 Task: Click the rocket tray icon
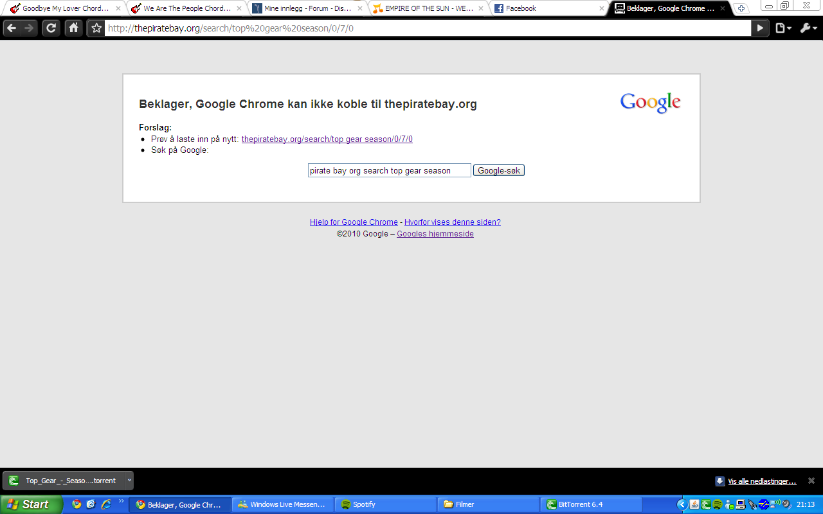click(x=752, y=504)
